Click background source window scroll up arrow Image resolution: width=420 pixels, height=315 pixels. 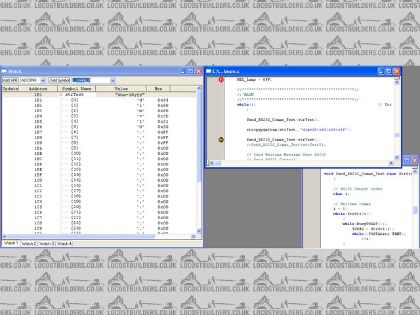415,171
